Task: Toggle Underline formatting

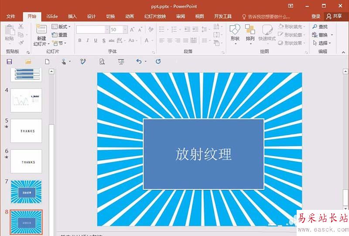Action: click(x=96, y=40)
